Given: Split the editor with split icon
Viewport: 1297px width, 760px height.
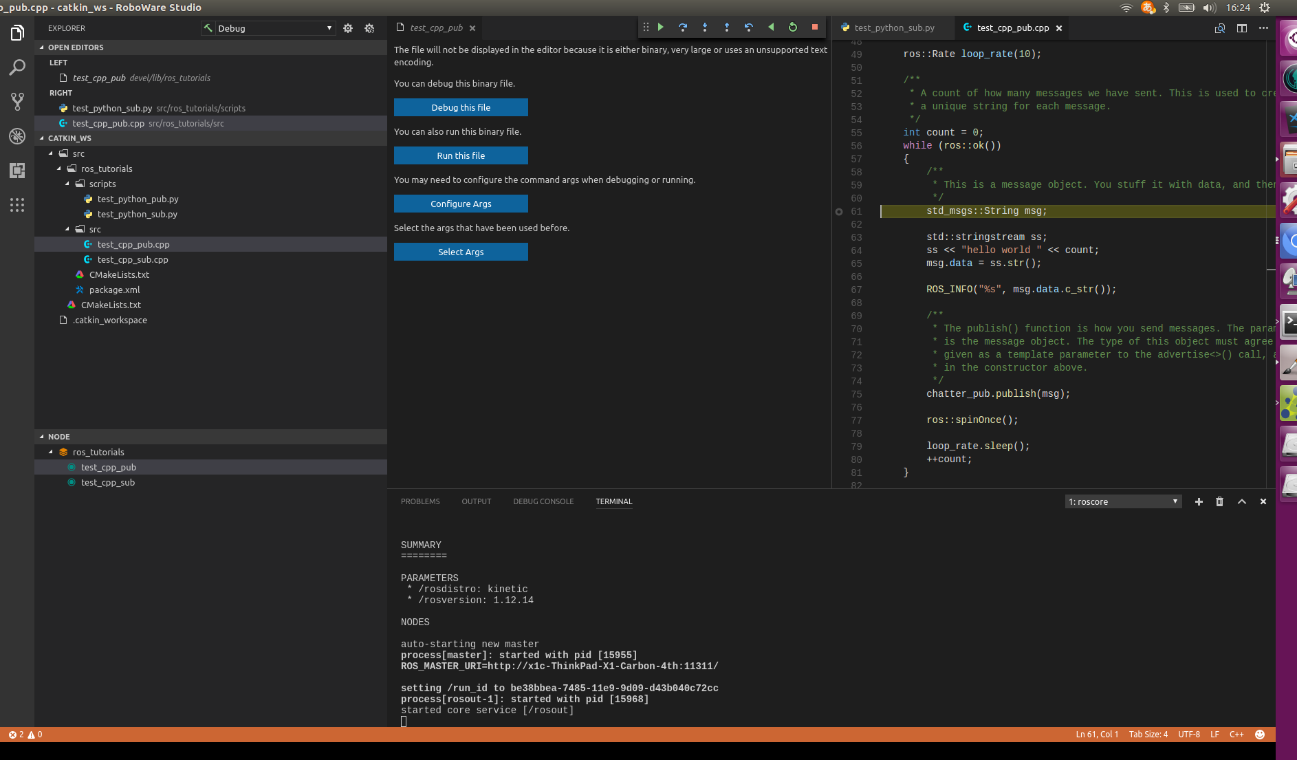Looking at the screenshot, I should (1242, 28).
